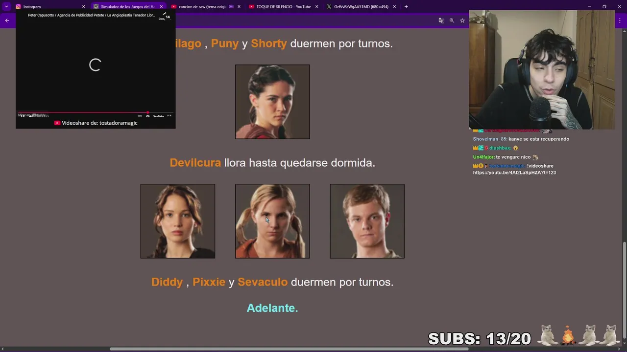The width and height of the screenshot is (627, 352).
Task: Open the cancion de saw YouTube tab
Action: 206,7
